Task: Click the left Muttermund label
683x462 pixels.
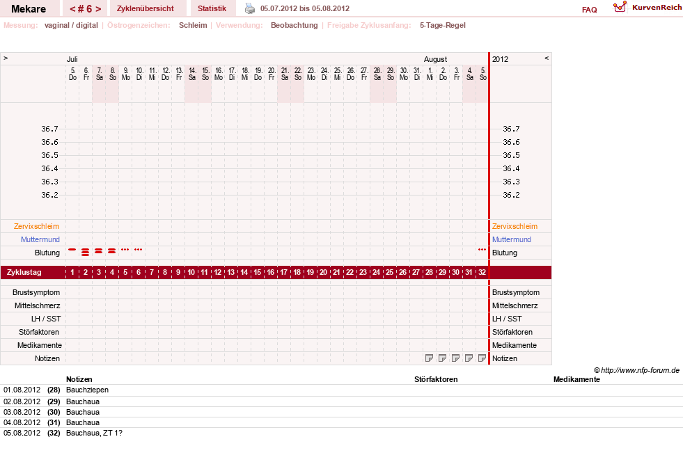Action: tap(40, 239)
